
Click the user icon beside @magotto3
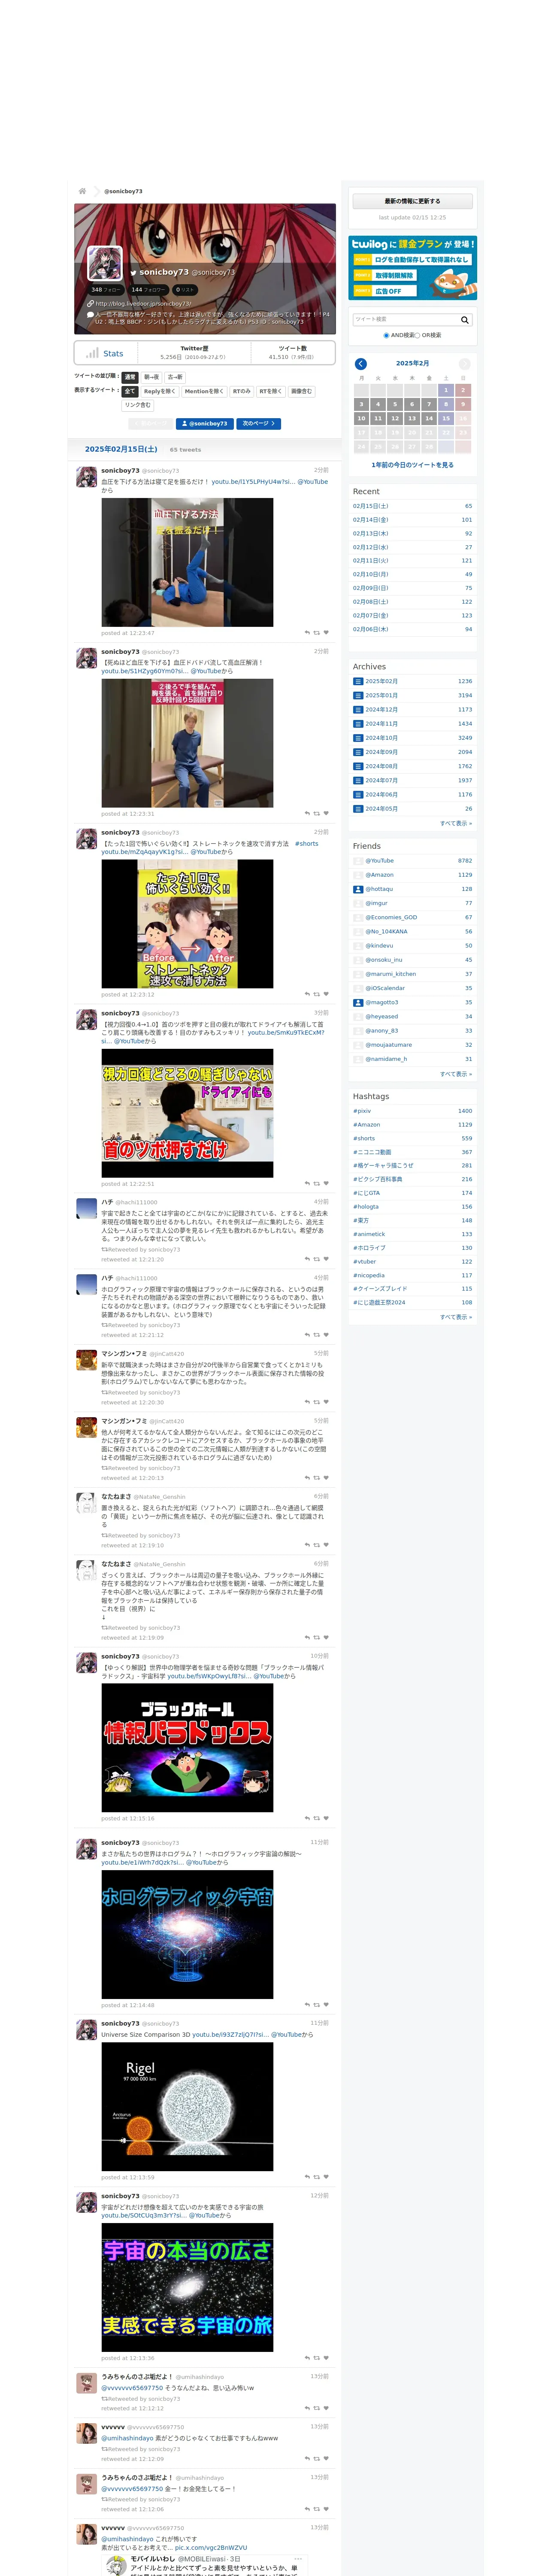tap(358, 1002)
